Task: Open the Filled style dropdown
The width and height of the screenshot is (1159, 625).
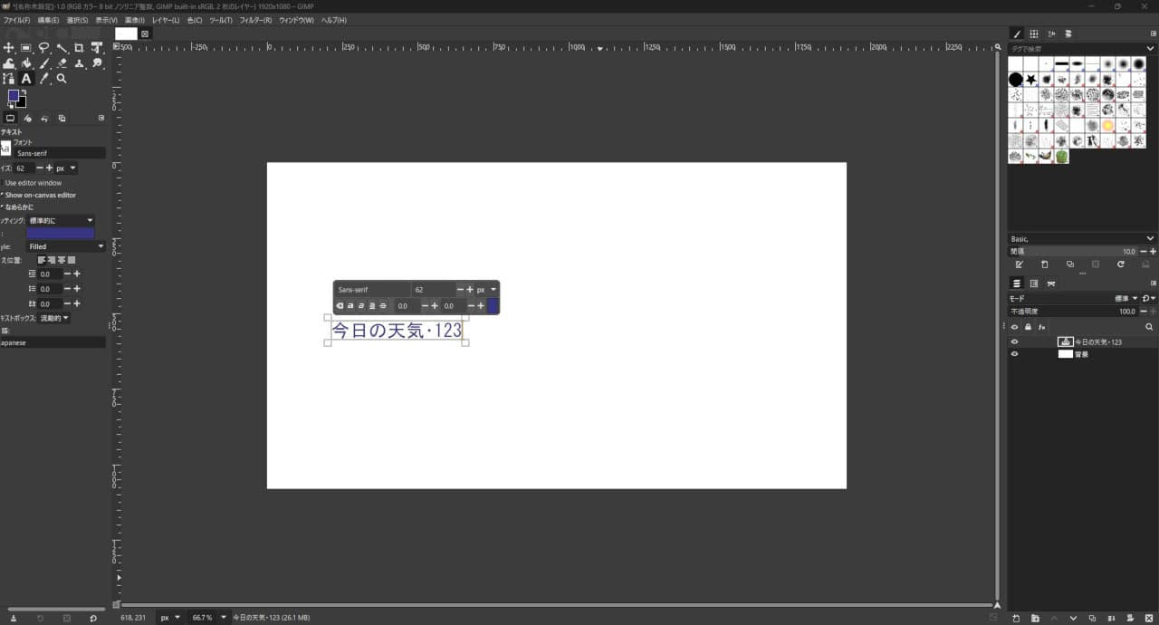Action: click(x=65, y=246)
